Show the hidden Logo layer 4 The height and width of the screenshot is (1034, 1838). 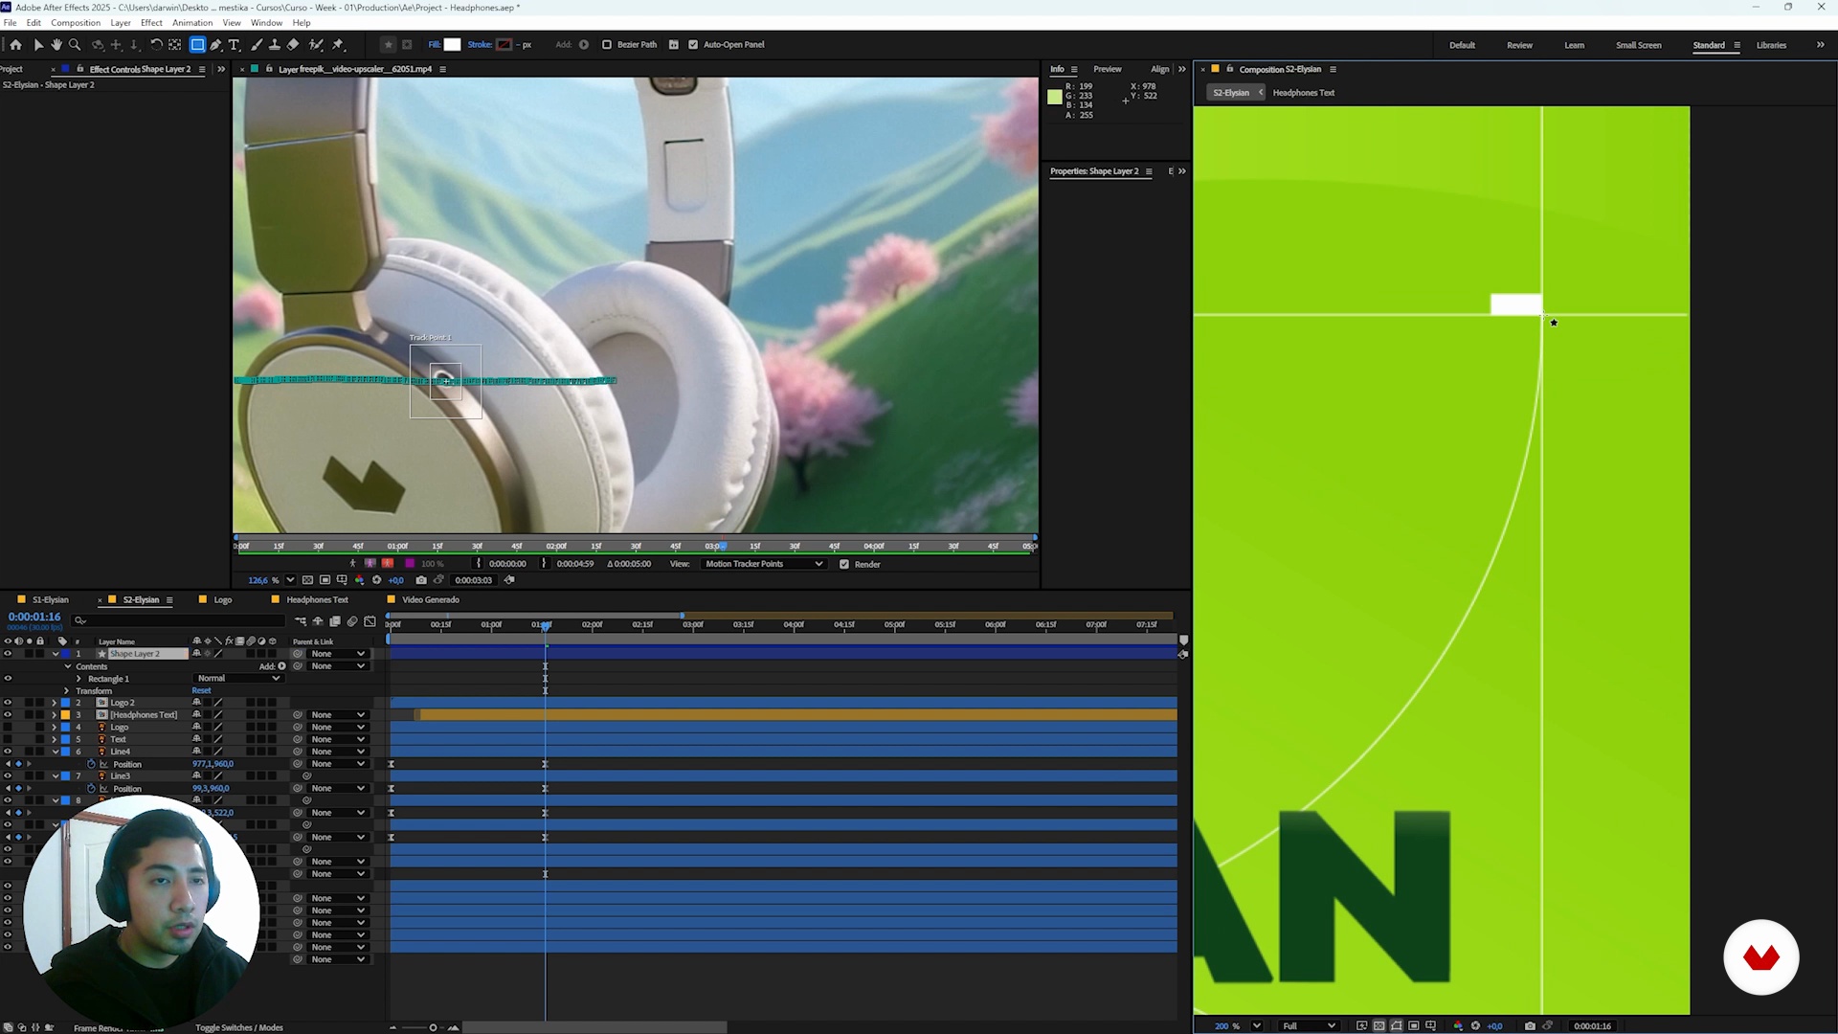coord(8,728)
